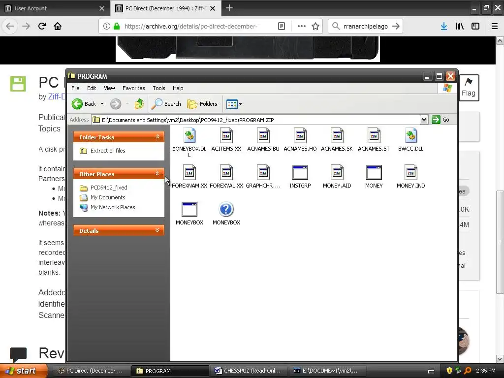Select the INSTGRP application icon
This screenshot has width=504, height=378.
(x=300, y=172)
